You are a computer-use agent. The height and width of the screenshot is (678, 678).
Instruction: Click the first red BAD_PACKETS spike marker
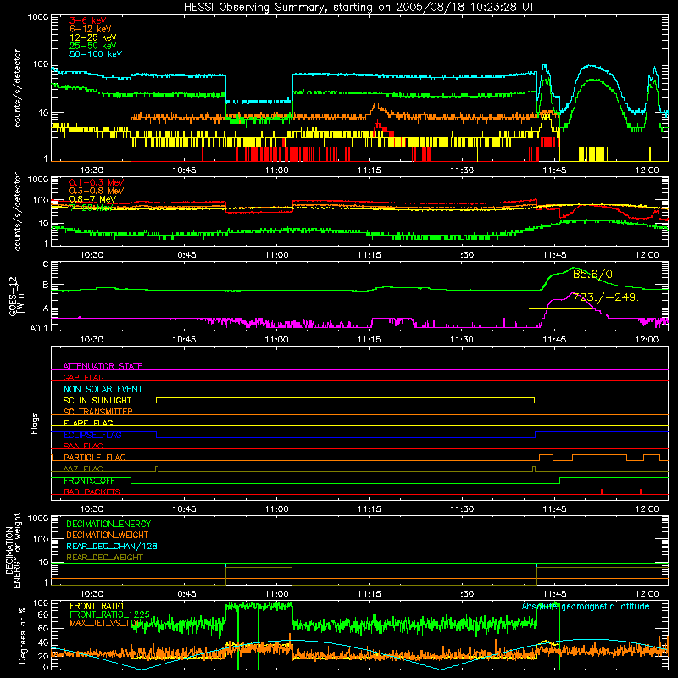click(602, 492)
